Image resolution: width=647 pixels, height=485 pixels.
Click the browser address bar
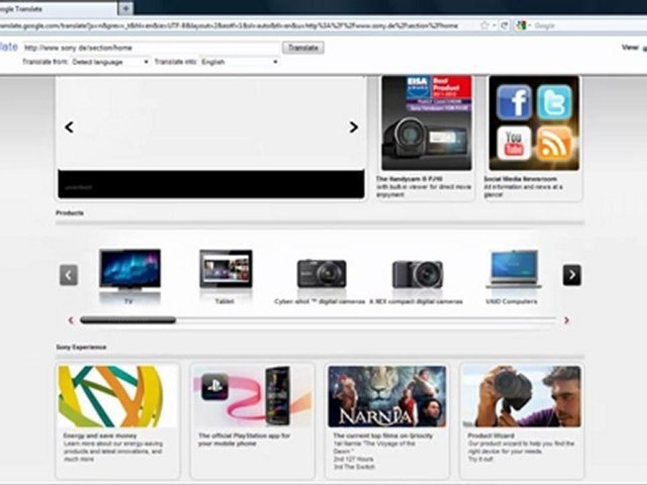[x=238, y=26]
